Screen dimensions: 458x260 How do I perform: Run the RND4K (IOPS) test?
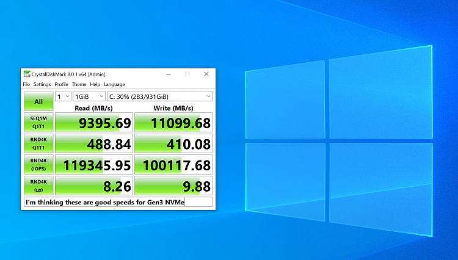click(x=38, y=165)
